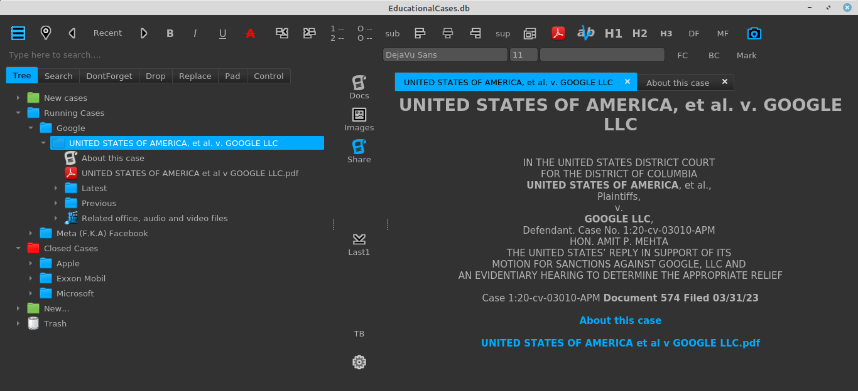The image size is (858, 391).
Task: Apply red font color (red A)
Action: [x=250, y=34]
